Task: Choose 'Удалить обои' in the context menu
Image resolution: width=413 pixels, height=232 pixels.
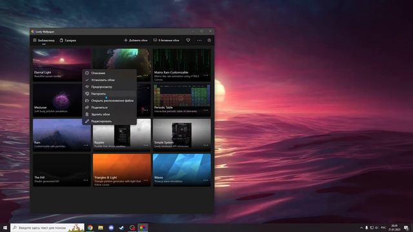Action: click(x=110, y=115)
